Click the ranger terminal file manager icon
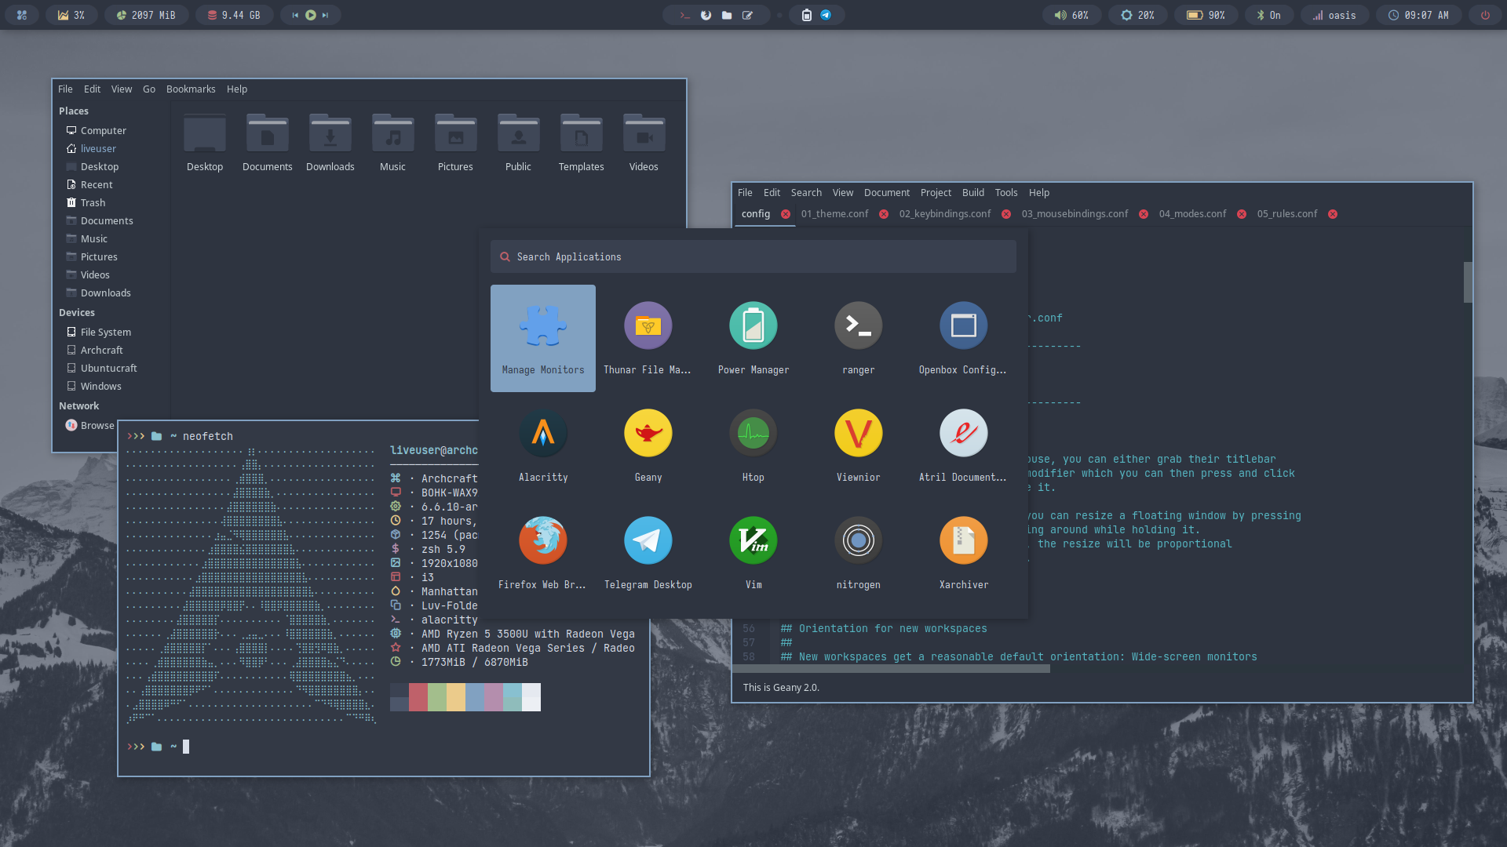Image resolution: width=1507 pixels, height=847 pixels. 858,326
